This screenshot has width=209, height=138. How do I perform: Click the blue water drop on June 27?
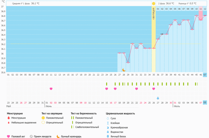(158, 98)
